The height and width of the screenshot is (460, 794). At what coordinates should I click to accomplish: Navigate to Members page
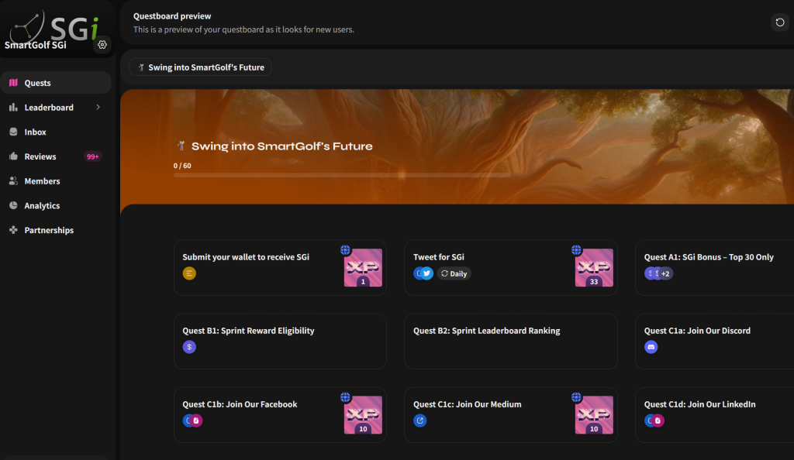(42, 181)
